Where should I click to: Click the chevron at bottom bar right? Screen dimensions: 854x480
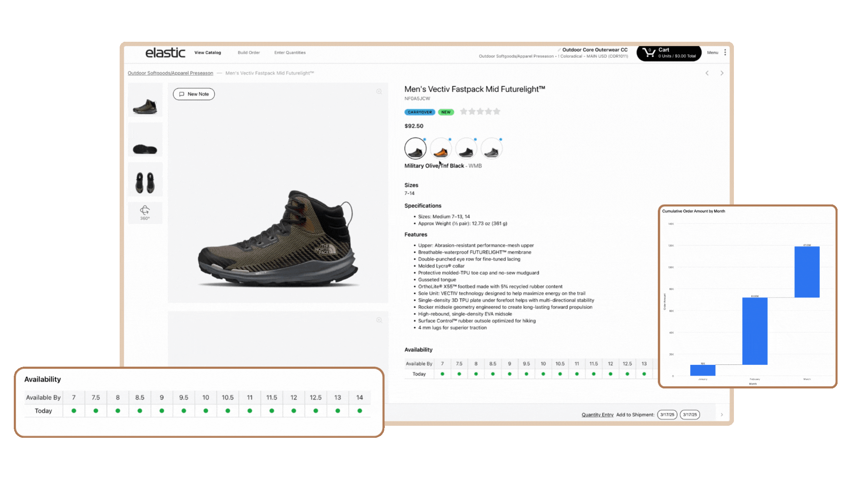(x=721, y=415)
